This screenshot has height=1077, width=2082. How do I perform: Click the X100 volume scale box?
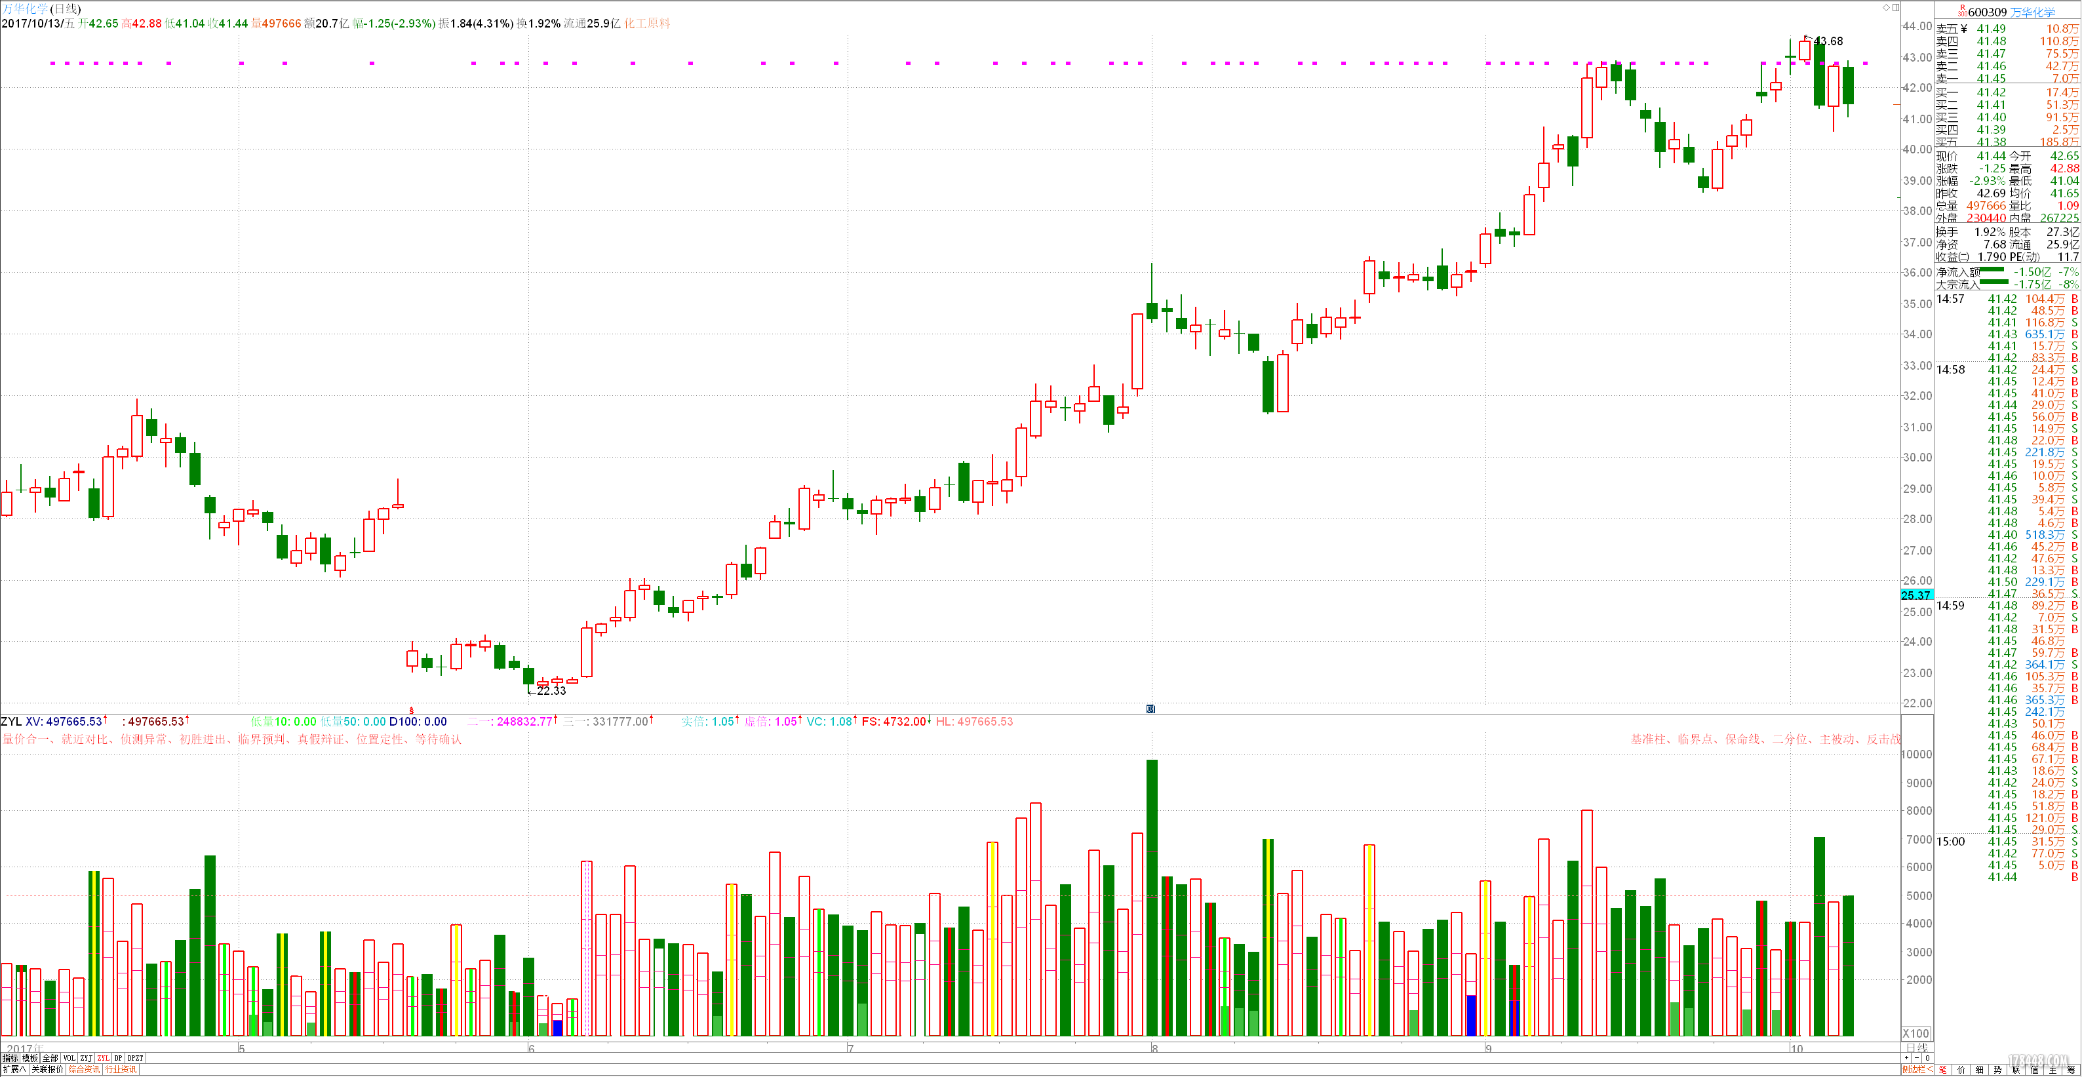(1916, 1033)
